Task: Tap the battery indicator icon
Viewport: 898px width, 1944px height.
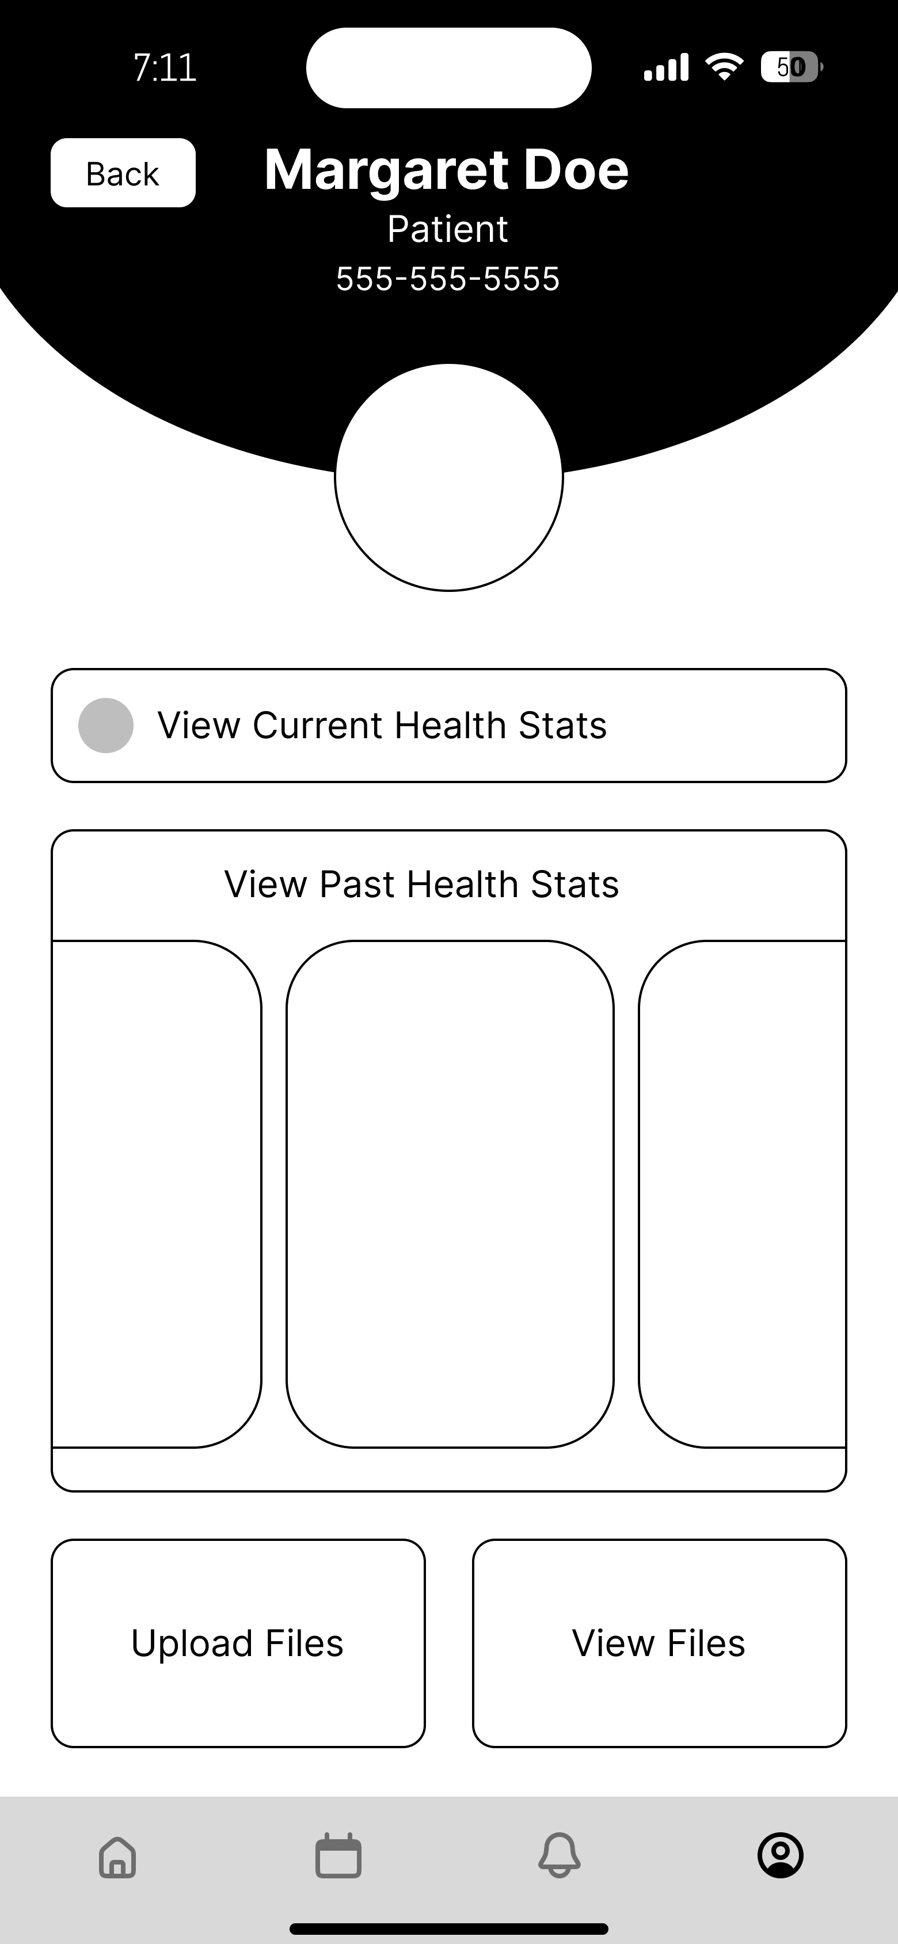Action: [x=792, y=67]
